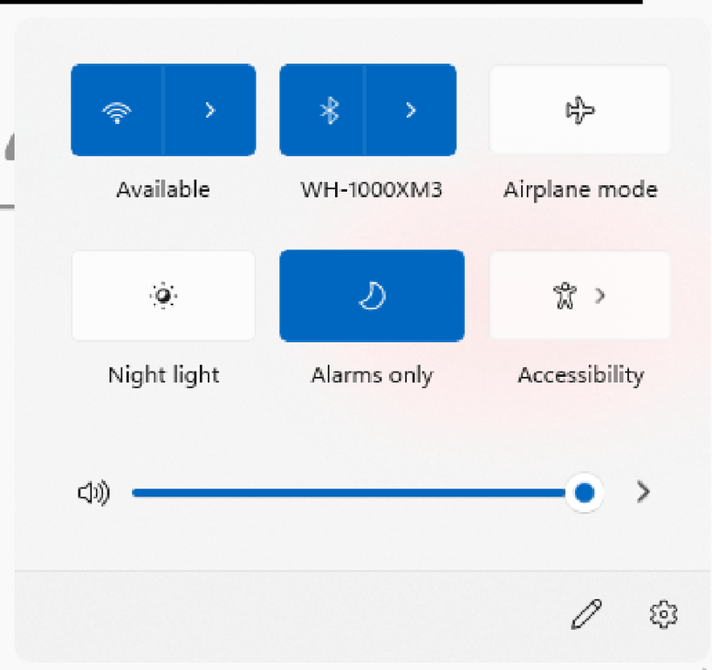Open the sound output device chevron
The image size is (712, 670).
pos(644,494)
